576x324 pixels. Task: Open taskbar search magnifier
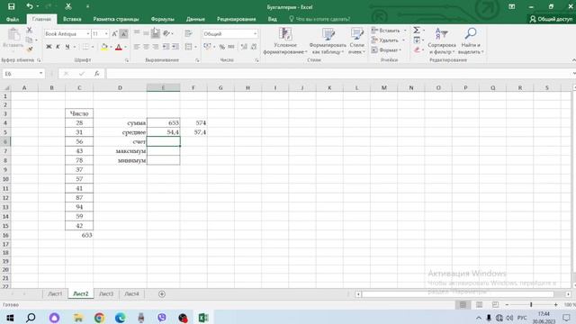point(31,318)
